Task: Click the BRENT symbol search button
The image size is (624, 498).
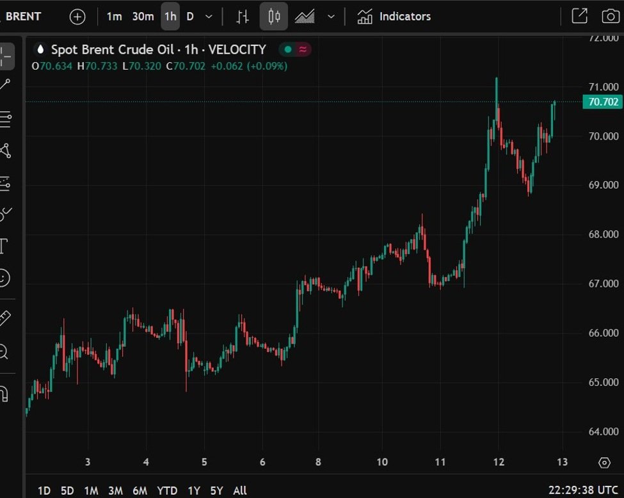Action: click(23, 17)
